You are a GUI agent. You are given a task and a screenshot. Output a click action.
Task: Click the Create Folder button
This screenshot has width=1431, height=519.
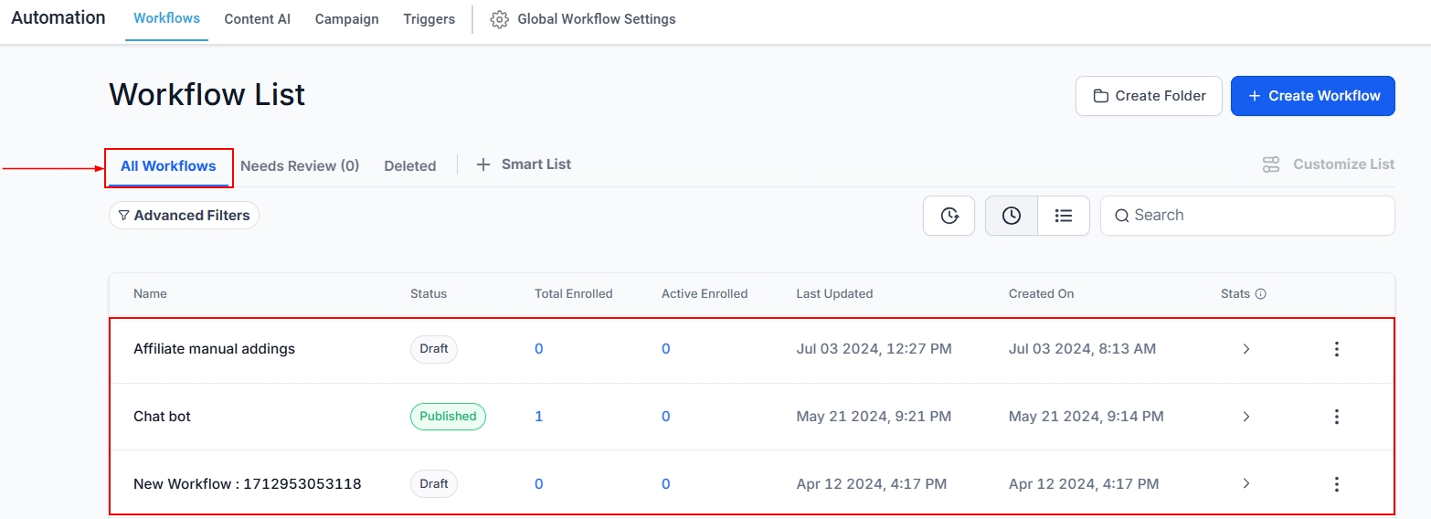pos(1149,96)
